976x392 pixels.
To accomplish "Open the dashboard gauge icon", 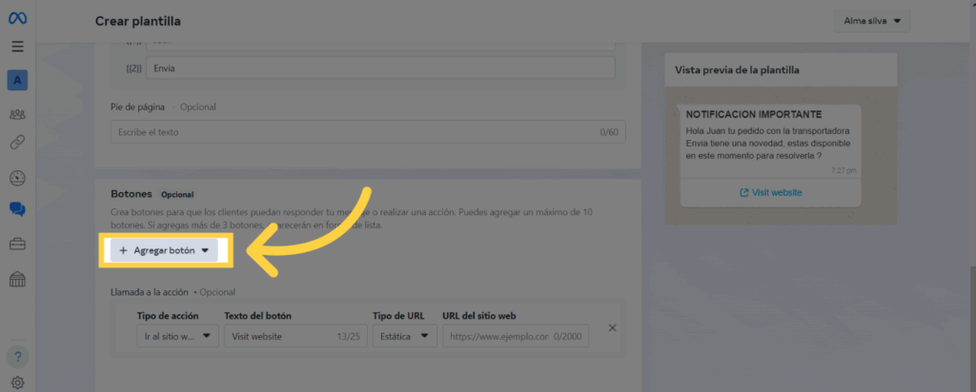I will (x=17, y=178).
